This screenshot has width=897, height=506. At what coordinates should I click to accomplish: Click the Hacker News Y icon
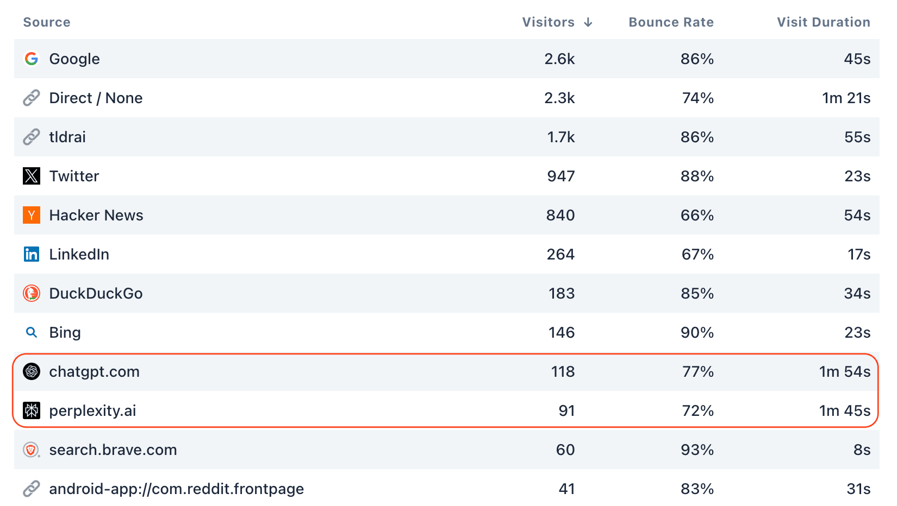pos(32,215)
